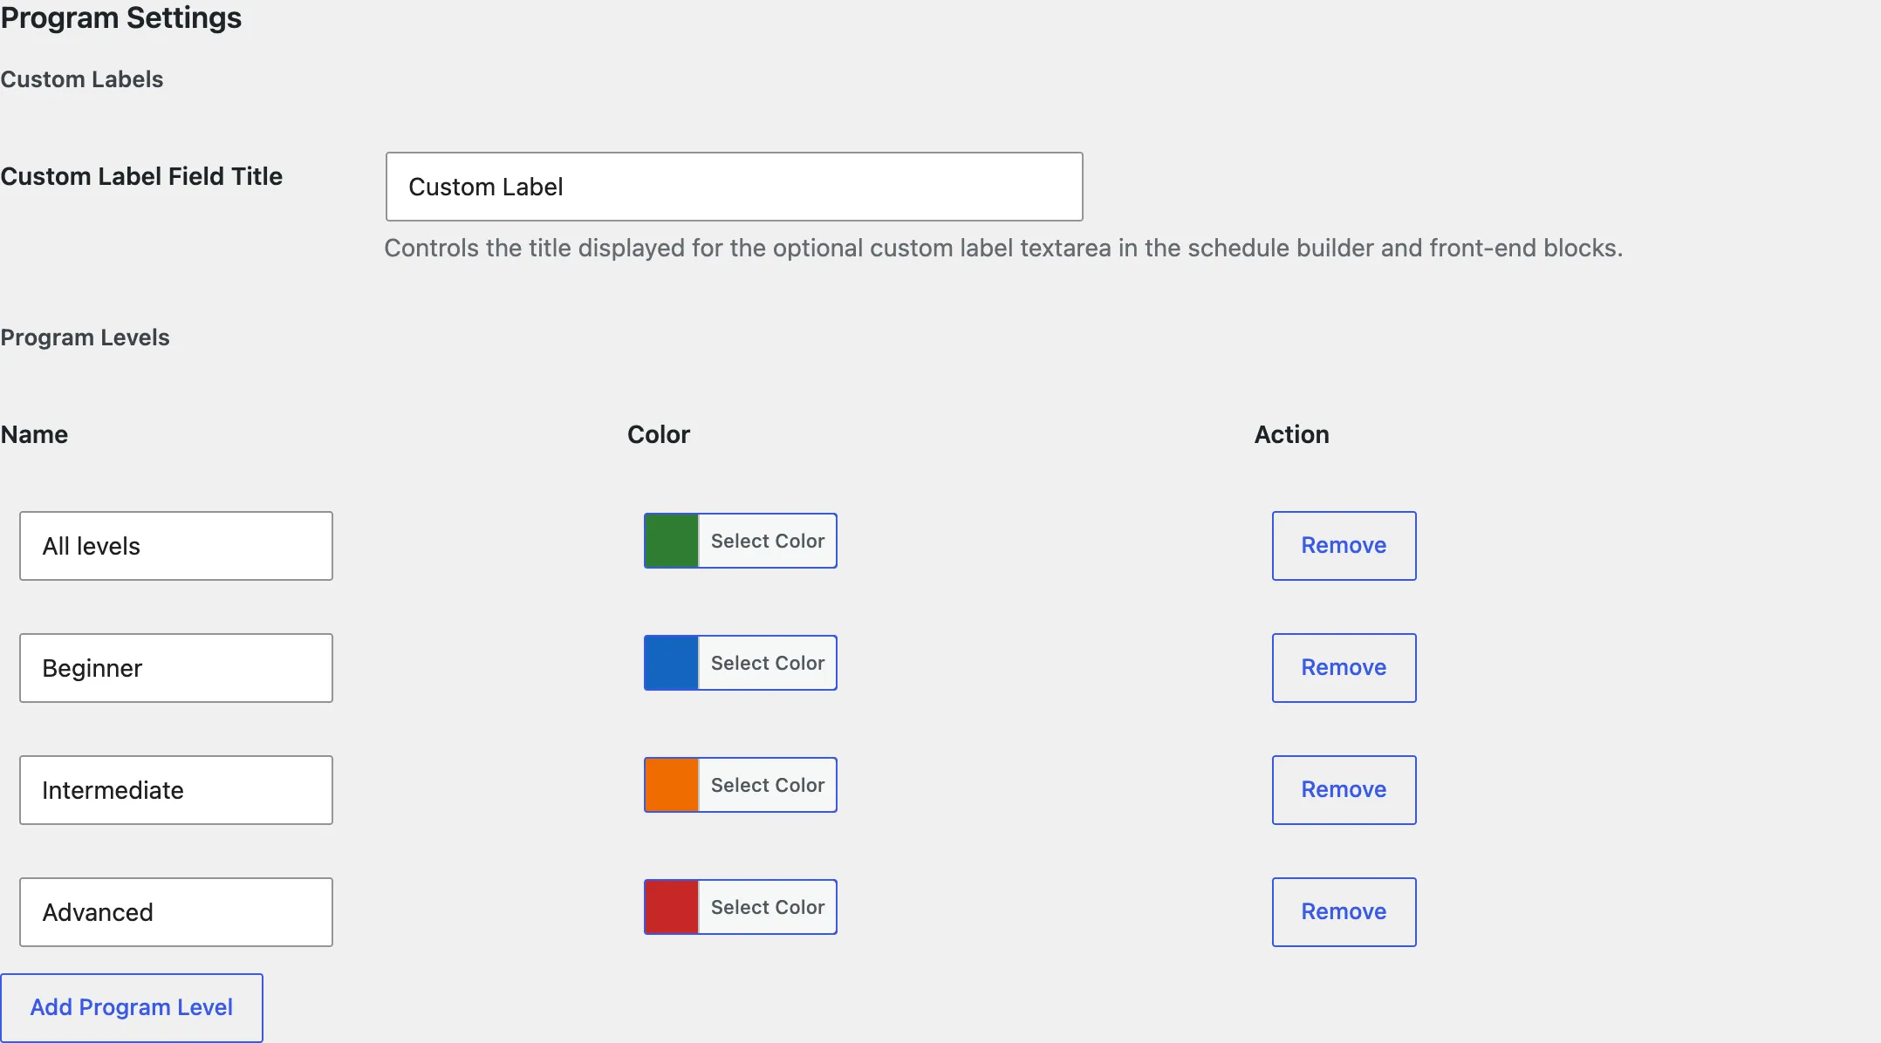Click the Custom Label Field Title input
This screenshot has width=1881, height=1043.
coord(734,187)
